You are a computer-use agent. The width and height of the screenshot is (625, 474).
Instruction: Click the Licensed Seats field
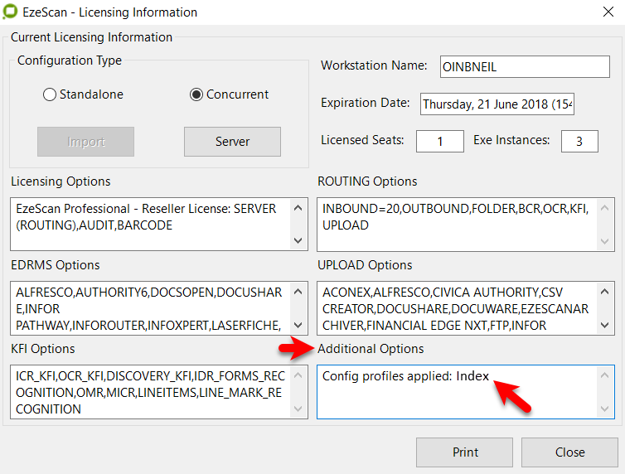coord(439,142)
